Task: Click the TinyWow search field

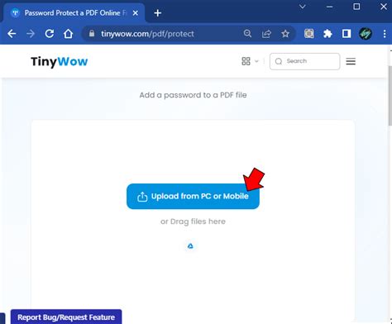Action: coord(304,61)
